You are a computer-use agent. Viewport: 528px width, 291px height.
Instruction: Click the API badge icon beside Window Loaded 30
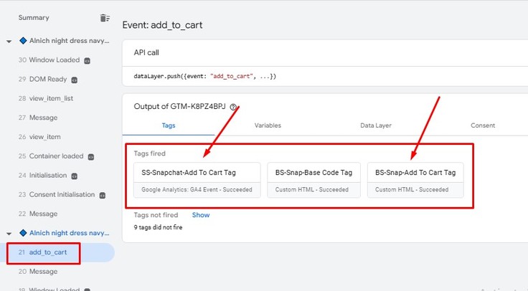coord(87,60)
